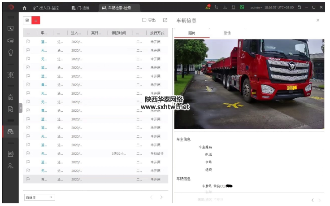Open the admin user dropdown
The height and width of the screenshot is (206, 330).
pyautogui.click(x=256, y=8)
